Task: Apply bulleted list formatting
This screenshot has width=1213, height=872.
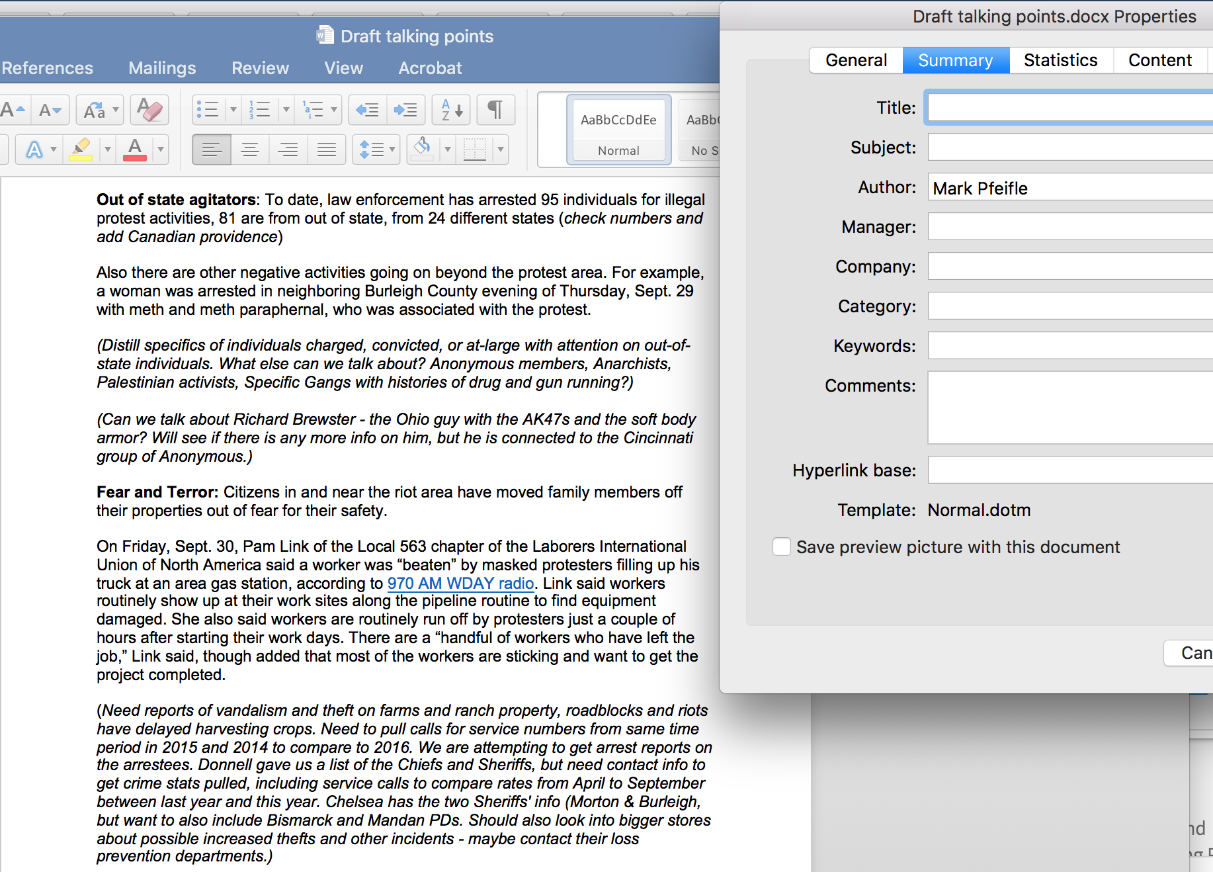Action: coord(208,110)
